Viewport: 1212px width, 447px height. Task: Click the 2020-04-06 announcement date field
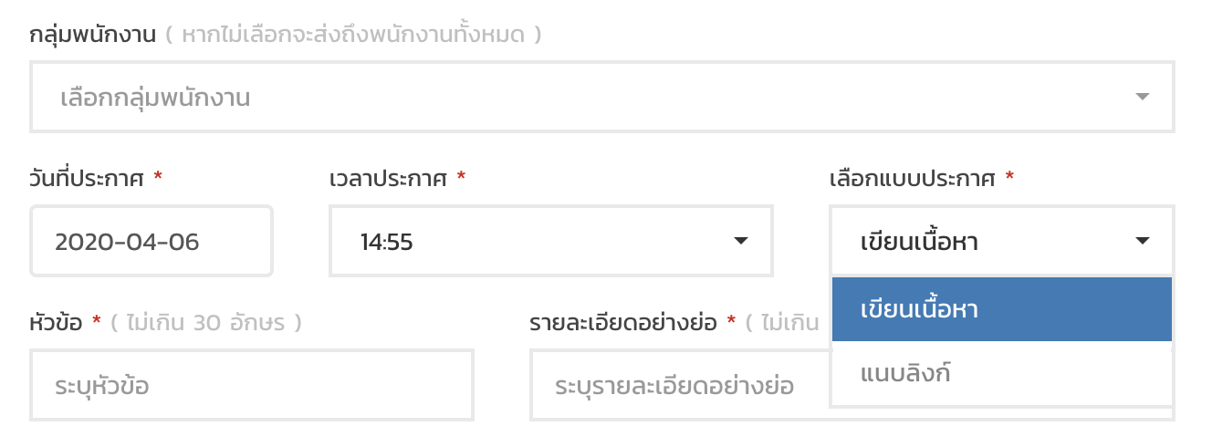click(151, 241)
